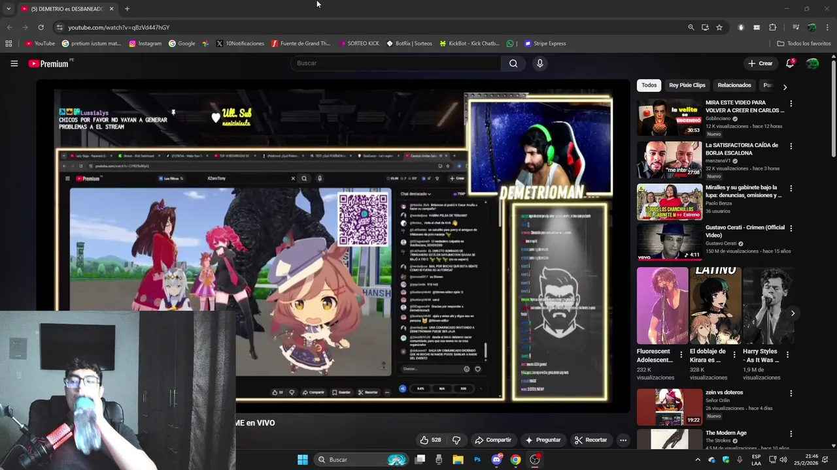Open the tab search dropdown arrow

point(9,8)
